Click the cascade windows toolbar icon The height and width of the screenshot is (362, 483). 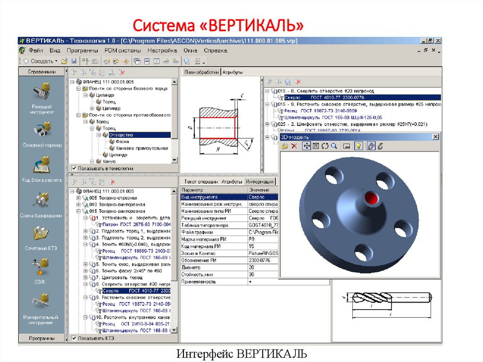point(137,61)
